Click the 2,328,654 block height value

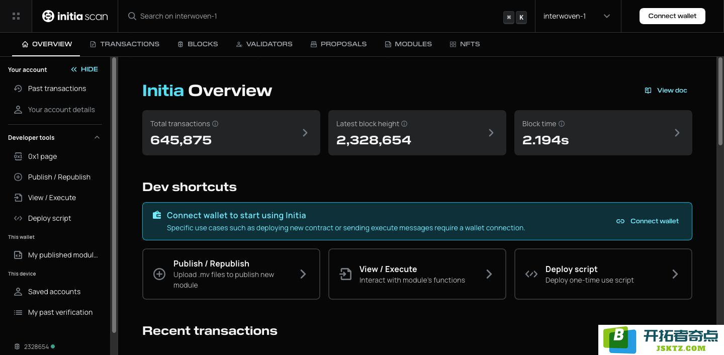[x=374, y=140]
